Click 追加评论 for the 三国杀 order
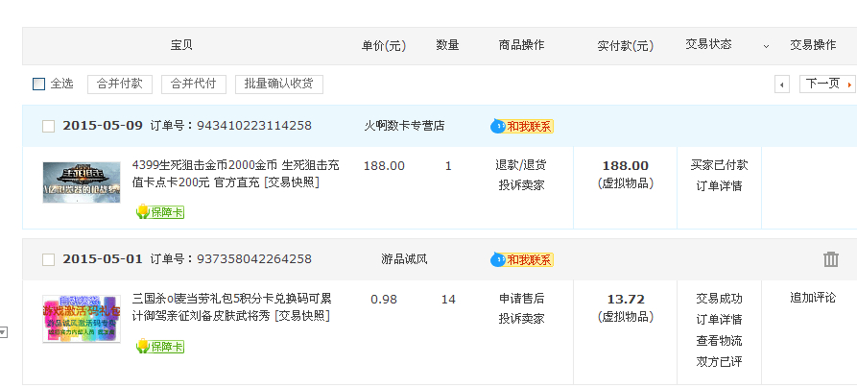857x388 pixels. point(813,299)
